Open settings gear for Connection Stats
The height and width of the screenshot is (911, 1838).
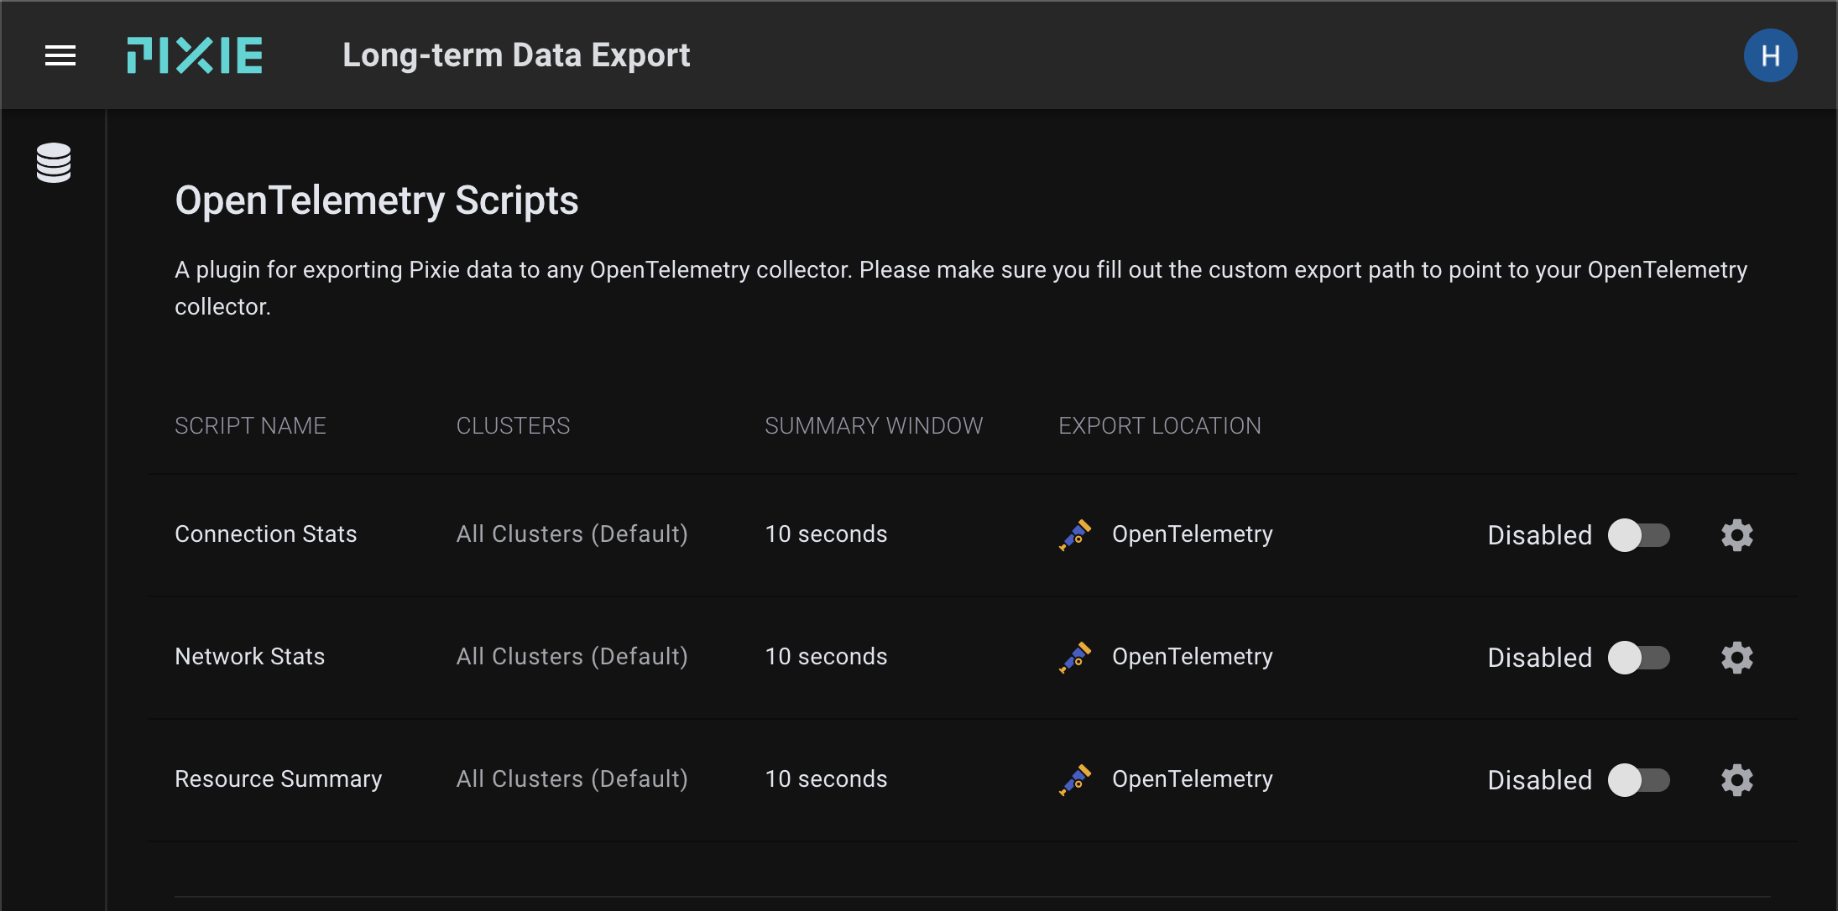click(1736, 535)
